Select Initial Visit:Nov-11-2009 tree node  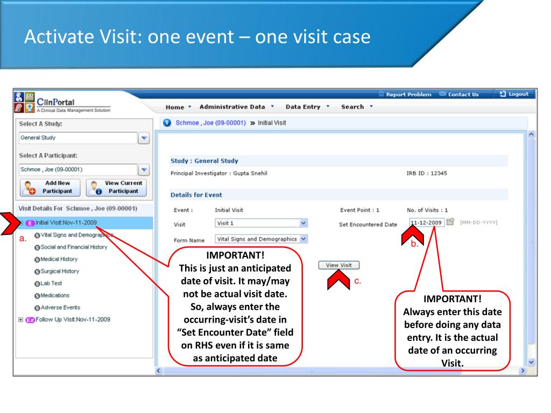(66, 223)
